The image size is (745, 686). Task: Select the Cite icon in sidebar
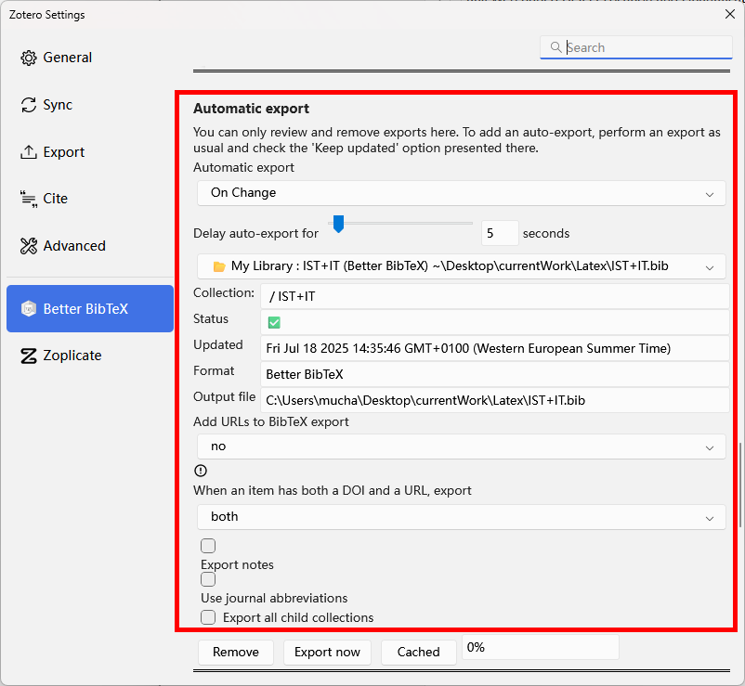[x=26, y=198]
